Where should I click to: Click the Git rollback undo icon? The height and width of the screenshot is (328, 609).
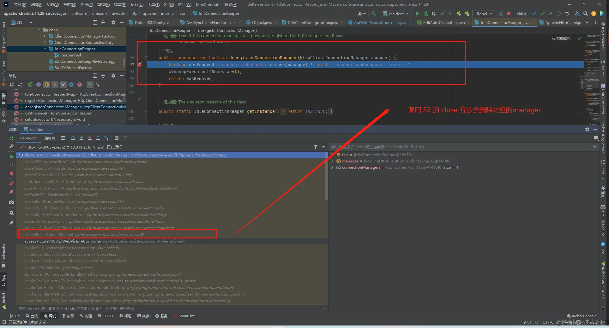567,14
